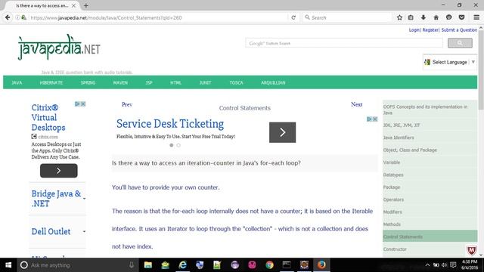Open OOPS Concepts sidebar topic
Image resolution: width=484 pixels, height=272 pixels.
(425, 110)
